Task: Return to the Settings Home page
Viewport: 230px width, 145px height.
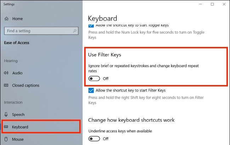Action: [x=17, y=19]
